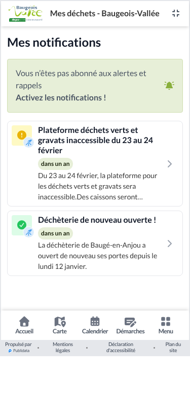Click the Baugeois Vallée logo
Screen dimensions: 190x412
click(x=25, y=13)
